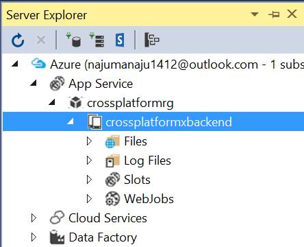This screenshot has height=247, width=304.
Task: Click the Connect to Server icon
Action: click(97, 40)
